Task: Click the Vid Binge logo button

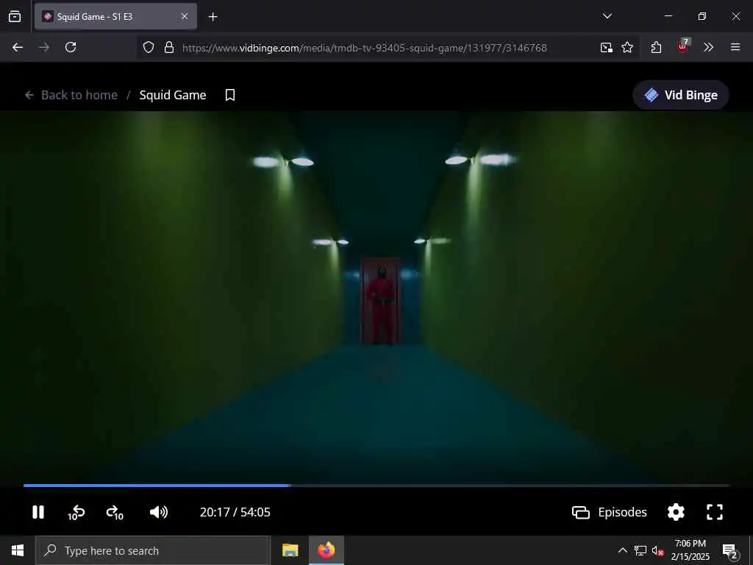Action: 681,95
